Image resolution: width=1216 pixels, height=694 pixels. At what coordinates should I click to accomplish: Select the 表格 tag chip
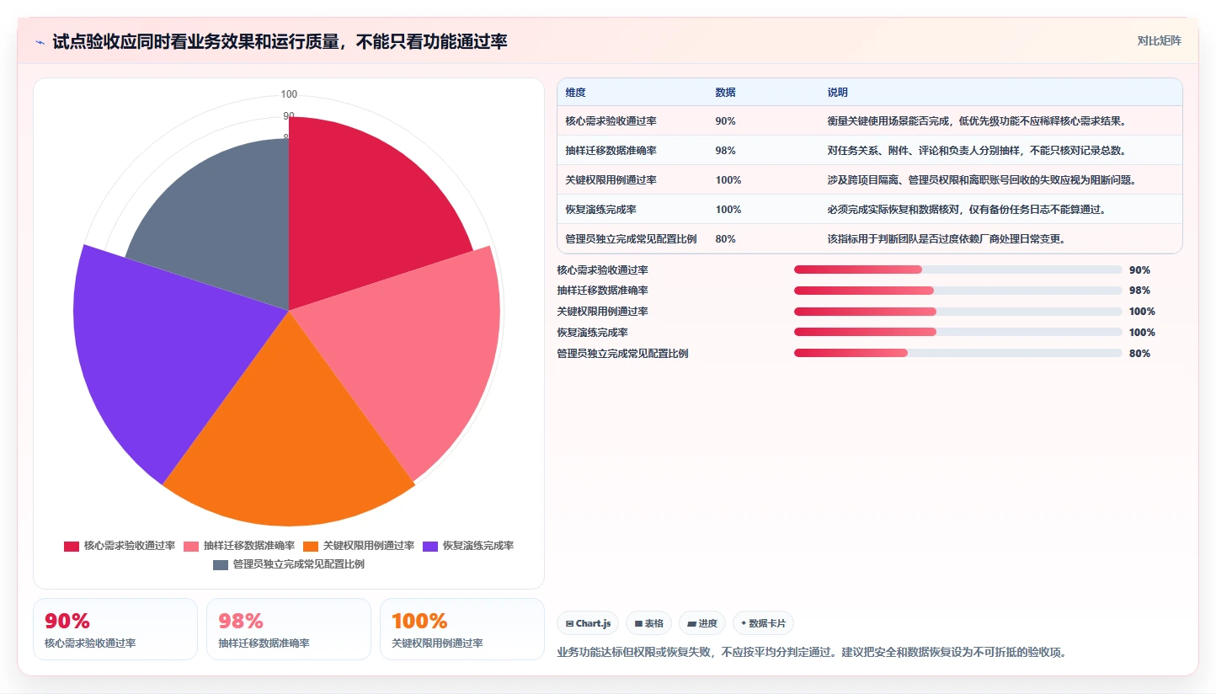(x=648, y=623)
